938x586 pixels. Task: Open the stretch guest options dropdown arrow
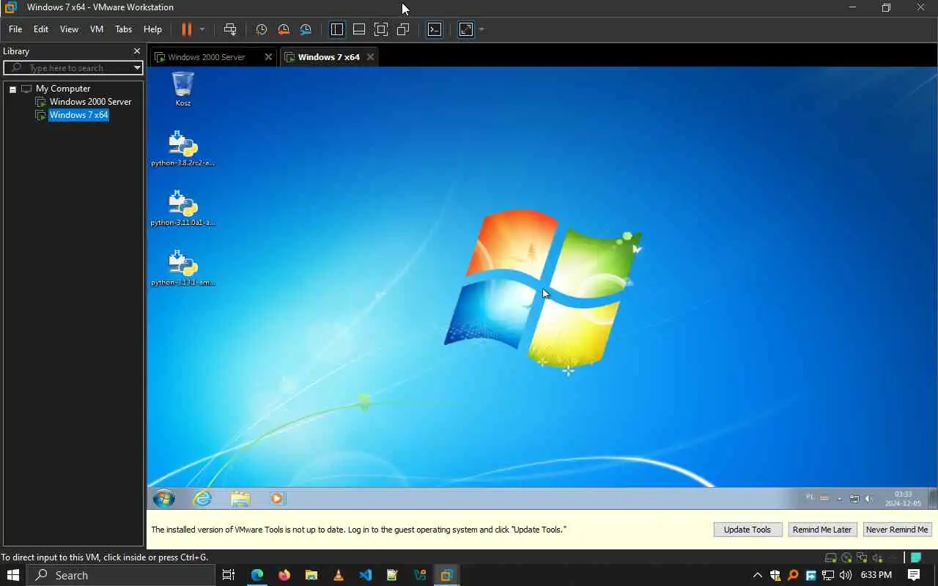click(481, 29)
